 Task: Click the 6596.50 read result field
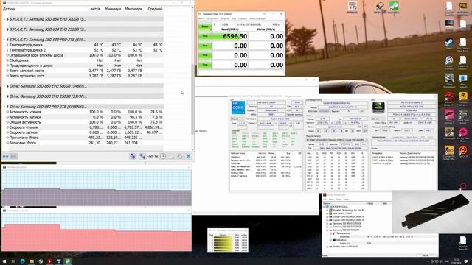[x=230, y=36]
